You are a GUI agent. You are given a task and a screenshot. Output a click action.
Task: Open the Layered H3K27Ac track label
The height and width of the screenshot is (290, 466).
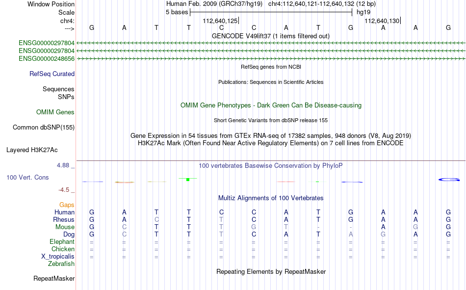pyautogui.click(x=32, y=150)
